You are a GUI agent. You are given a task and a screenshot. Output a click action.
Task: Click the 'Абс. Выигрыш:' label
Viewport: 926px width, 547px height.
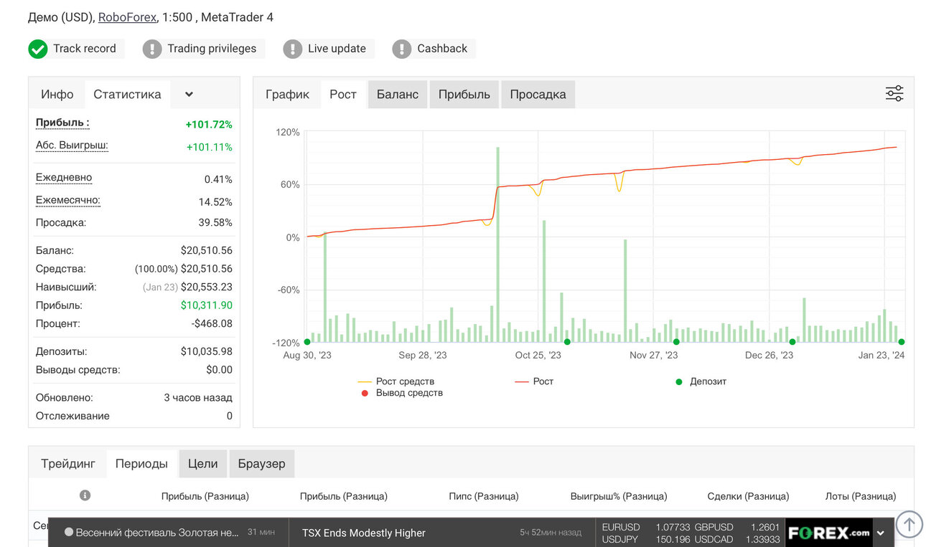(72, 146)
